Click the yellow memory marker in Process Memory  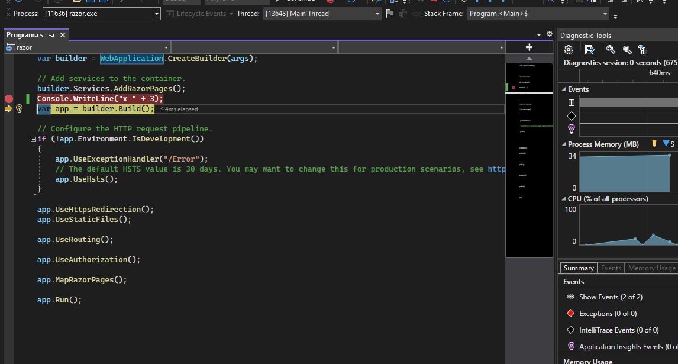[x=654, y=144]
